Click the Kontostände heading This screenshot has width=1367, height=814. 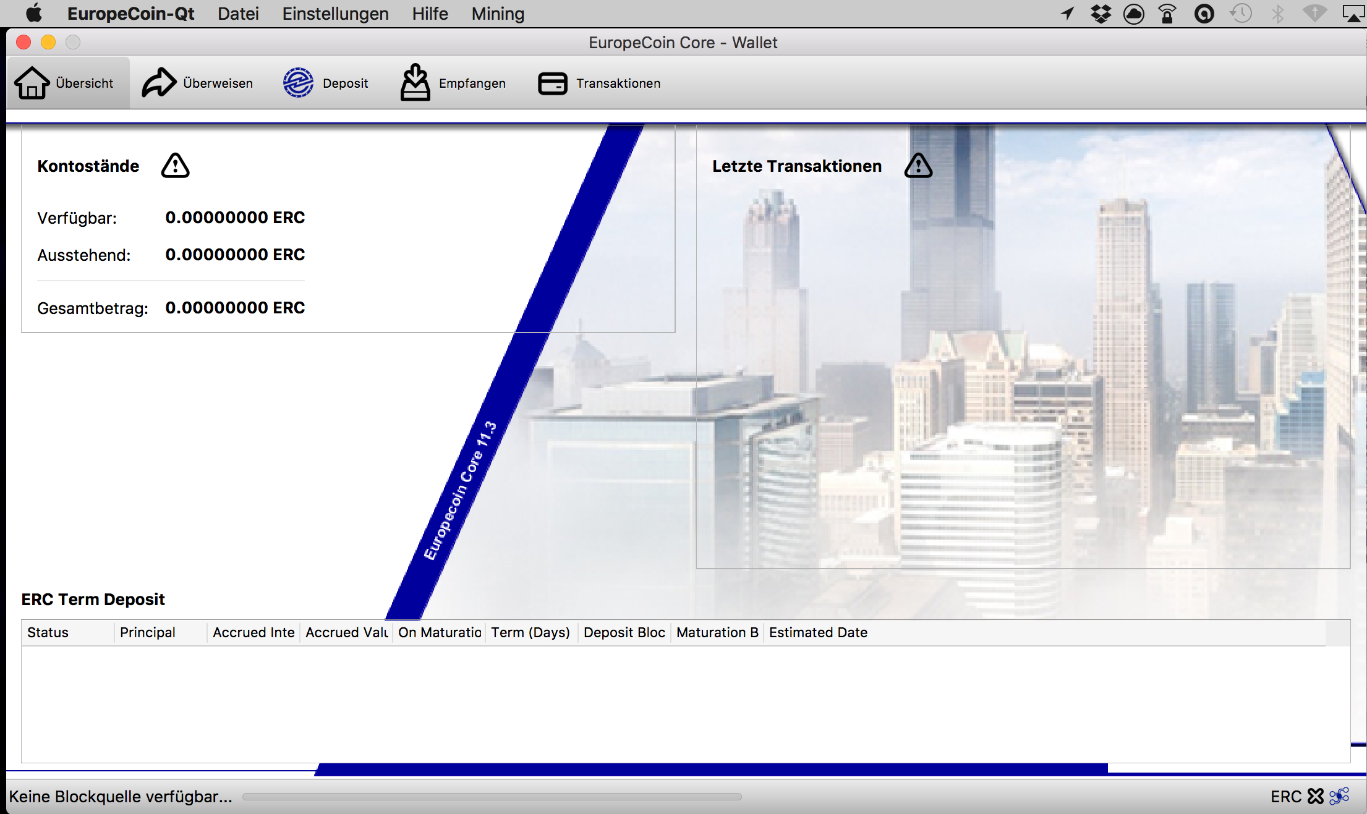tap(88, 166)
